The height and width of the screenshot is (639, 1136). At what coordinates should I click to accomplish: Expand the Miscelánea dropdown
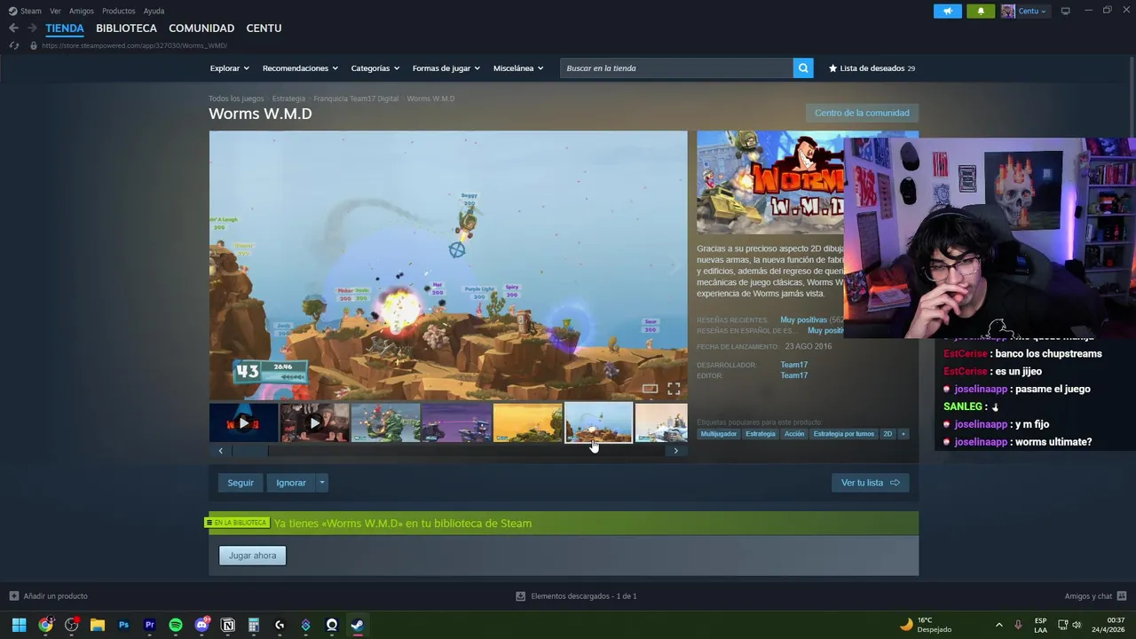pyautogui.click(x=518, y=68)
